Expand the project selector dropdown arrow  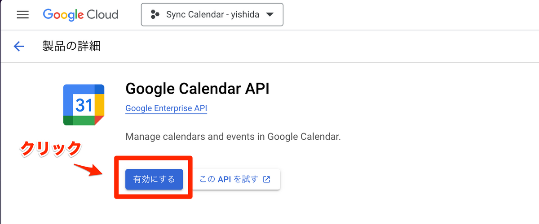269,15
